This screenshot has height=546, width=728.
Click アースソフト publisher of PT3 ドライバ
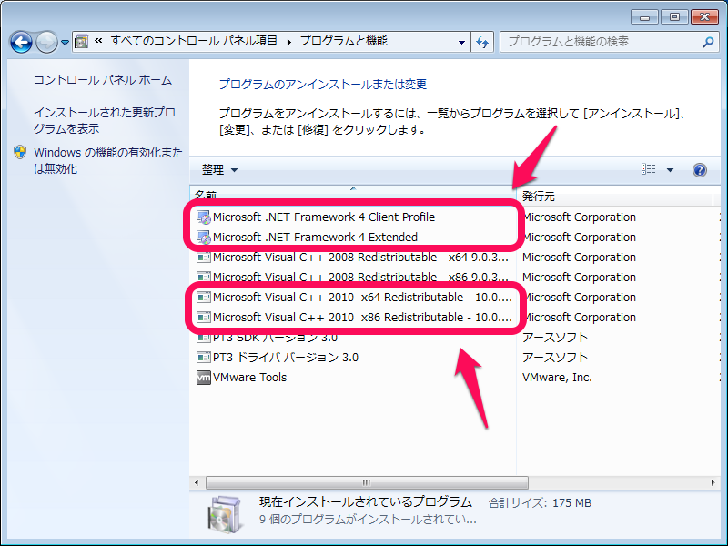555,358
